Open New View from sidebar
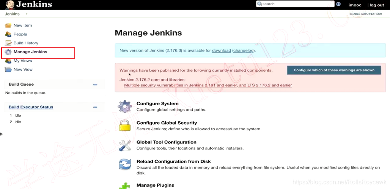The width and height of the screenshot is (390, 189). pyautogui.click(x=23, y=70)
